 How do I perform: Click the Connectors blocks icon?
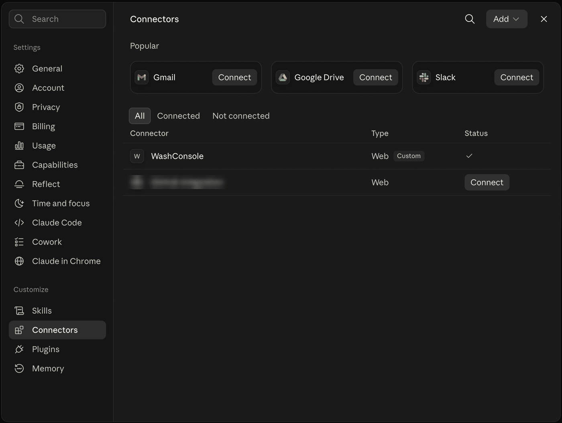(x=19, y=330)
